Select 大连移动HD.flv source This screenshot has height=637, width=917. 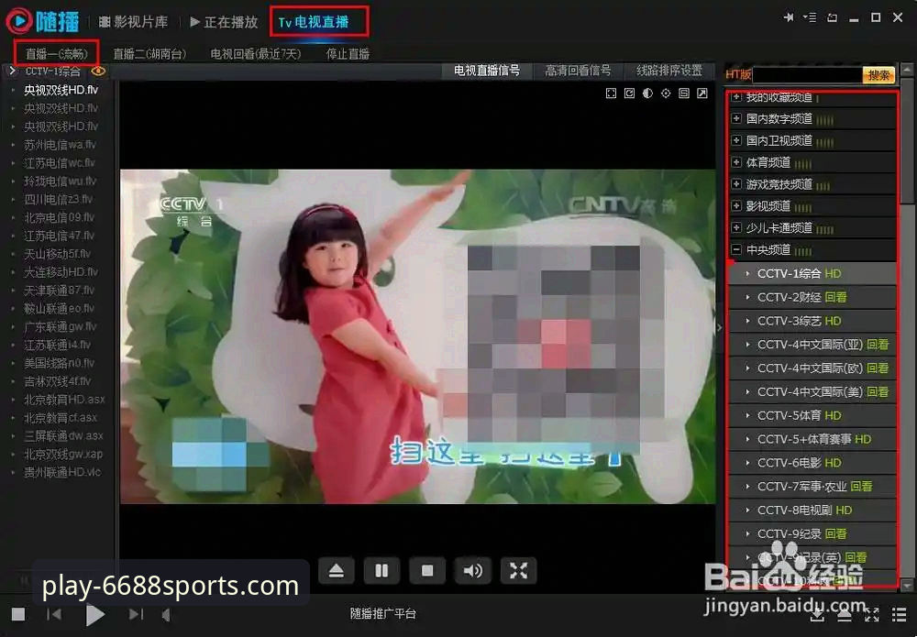pos(61,271)
